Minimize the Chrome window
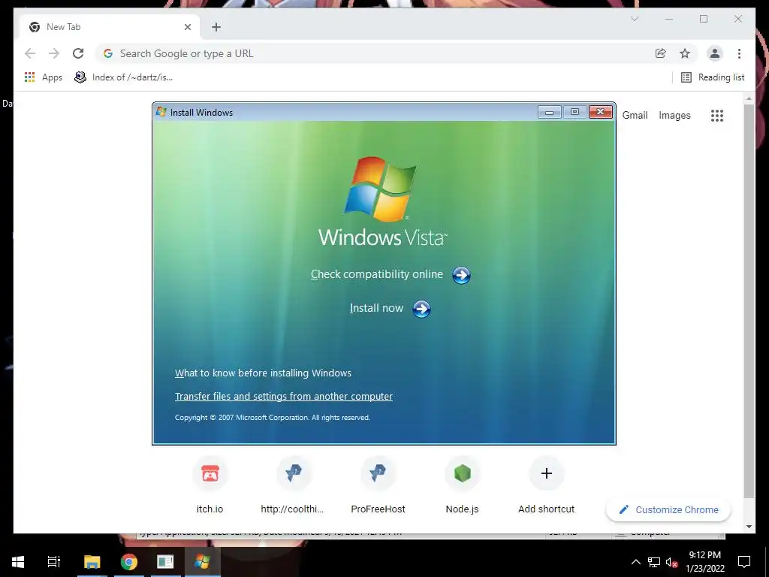This screenshot has width=769, height=577. pyautogui.click(x=669, y=19)
